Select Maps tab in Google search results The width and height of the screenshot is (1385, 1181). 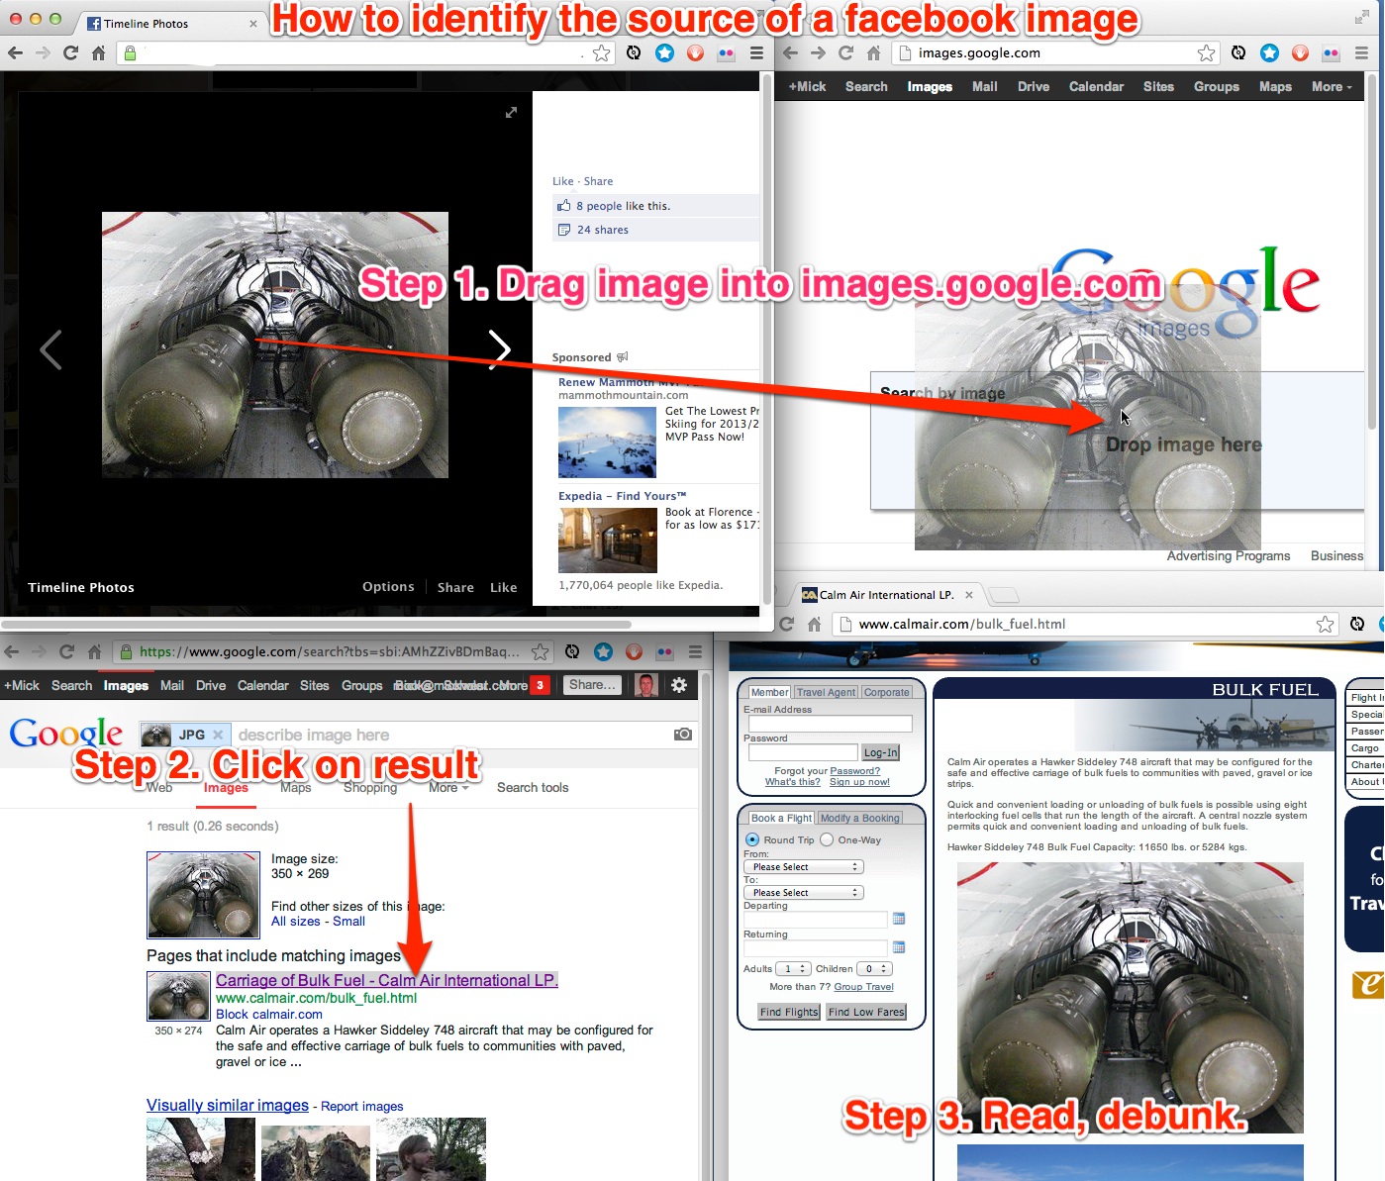pos(295,788)
